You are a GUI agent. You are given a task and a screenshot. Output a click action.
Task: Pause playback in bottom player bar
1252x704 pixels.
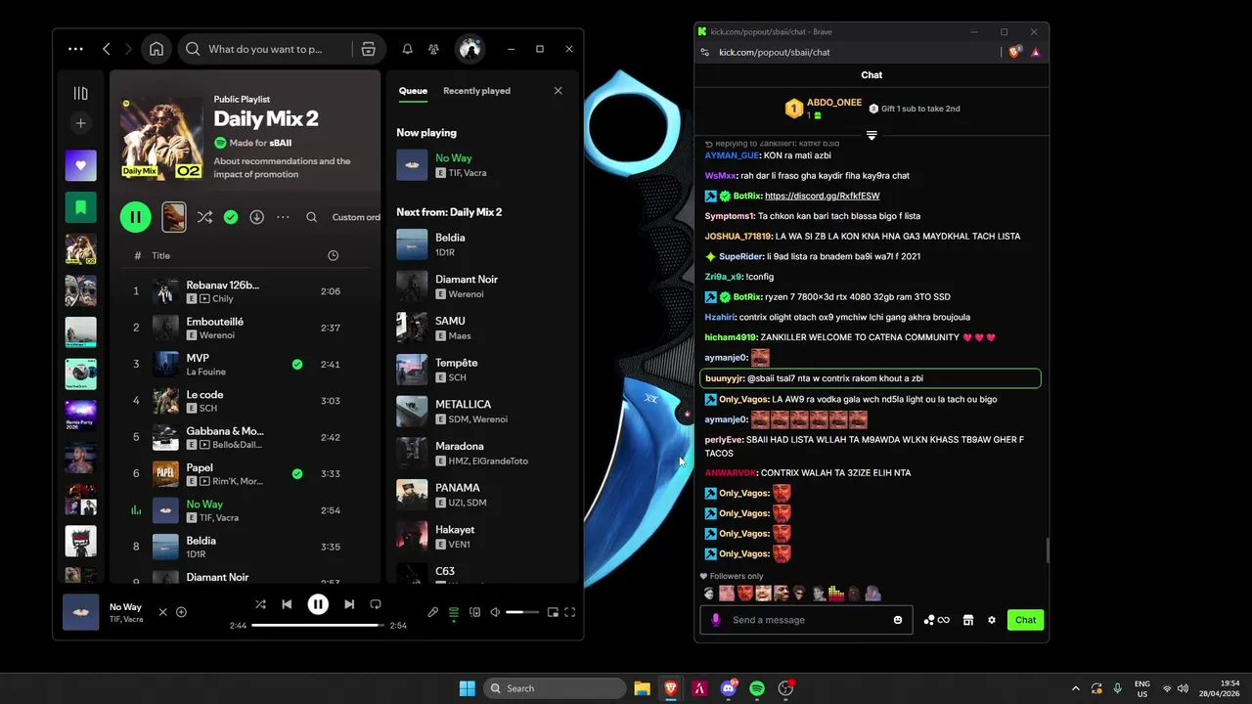click(x=318, y=604)
